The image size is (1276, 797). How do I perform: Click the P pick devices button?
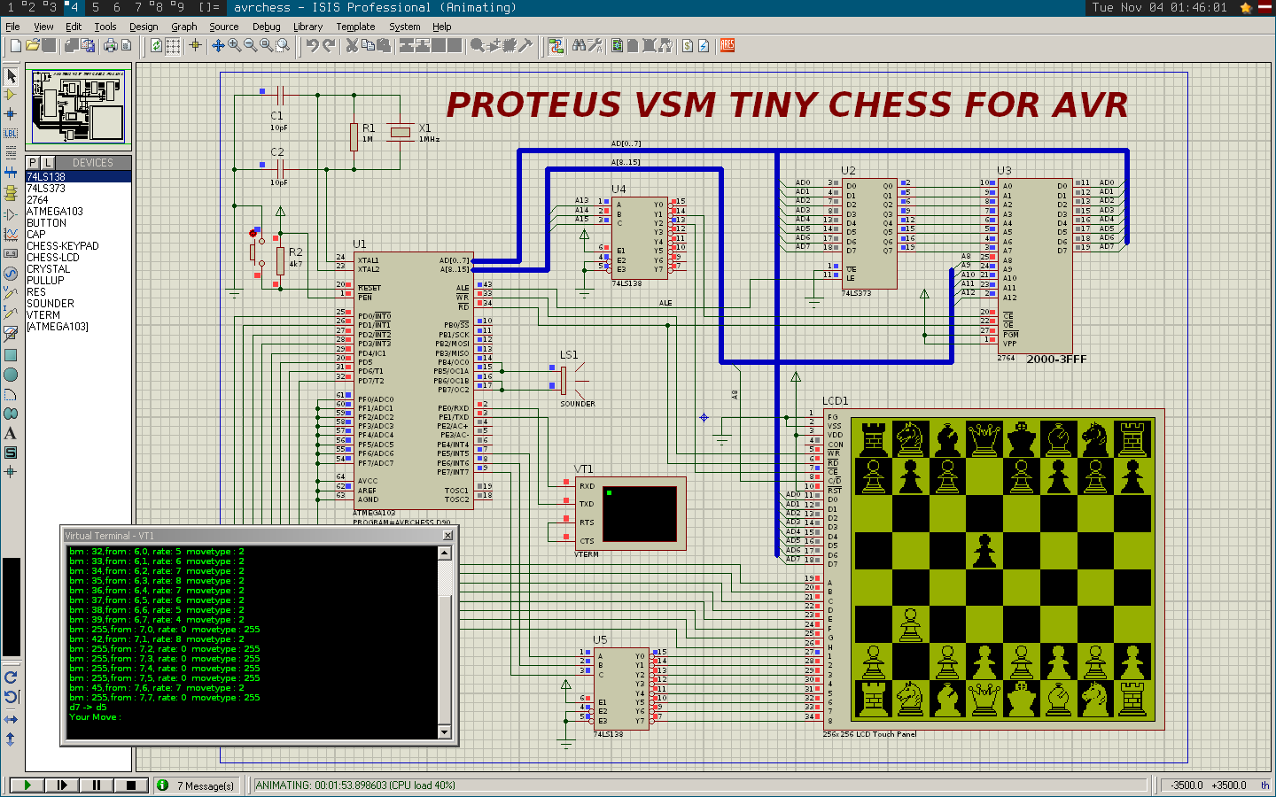coord(33,162)
